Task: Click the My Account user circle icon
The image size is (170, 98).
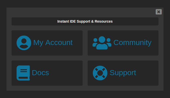Action: pyautogui.click(x=24, y=43)
